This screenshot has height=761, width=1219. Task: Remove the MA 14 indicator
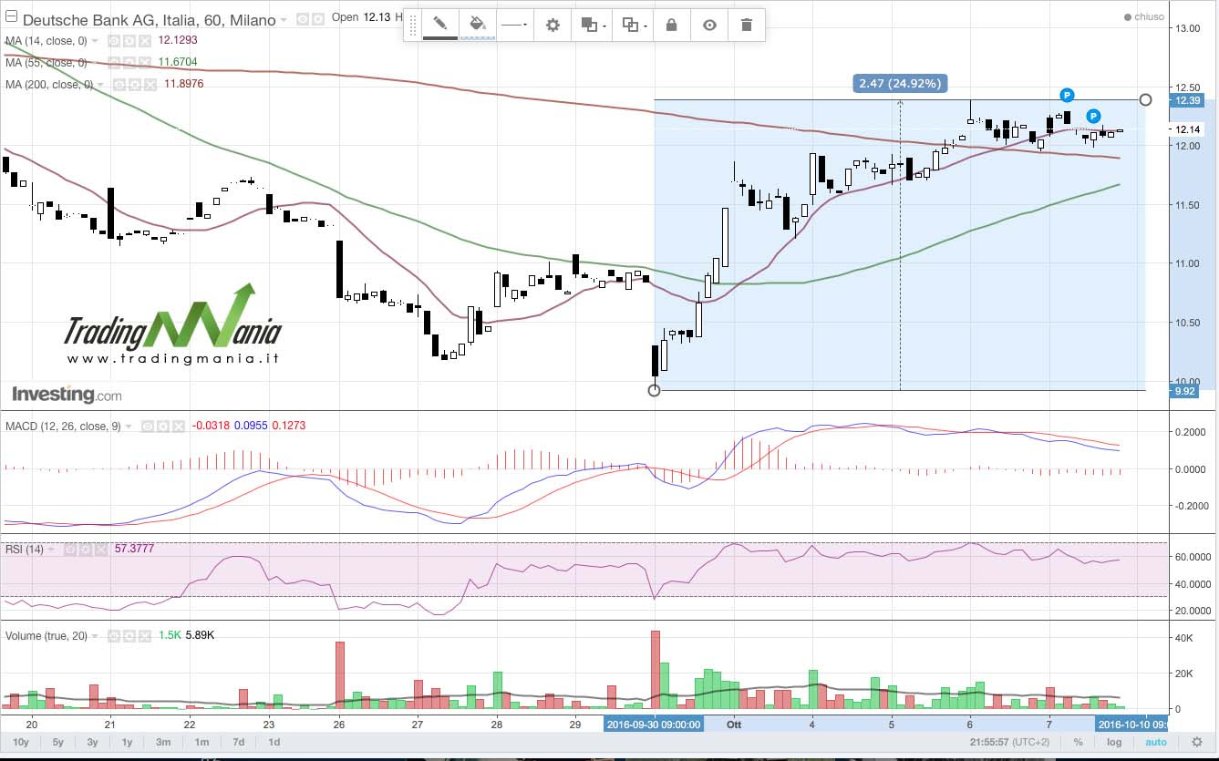pos(144,41)
